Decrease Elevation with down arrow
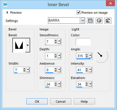117x110 pixels. coord(87,85)
